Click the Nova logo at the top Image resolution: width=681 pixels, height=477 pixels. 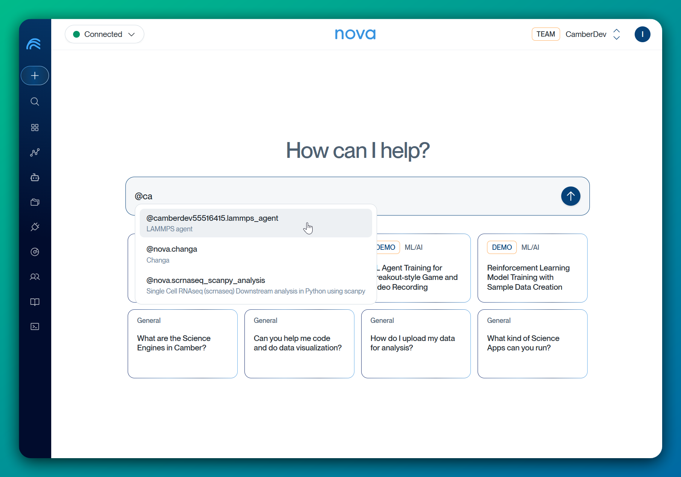coord(355,34)
